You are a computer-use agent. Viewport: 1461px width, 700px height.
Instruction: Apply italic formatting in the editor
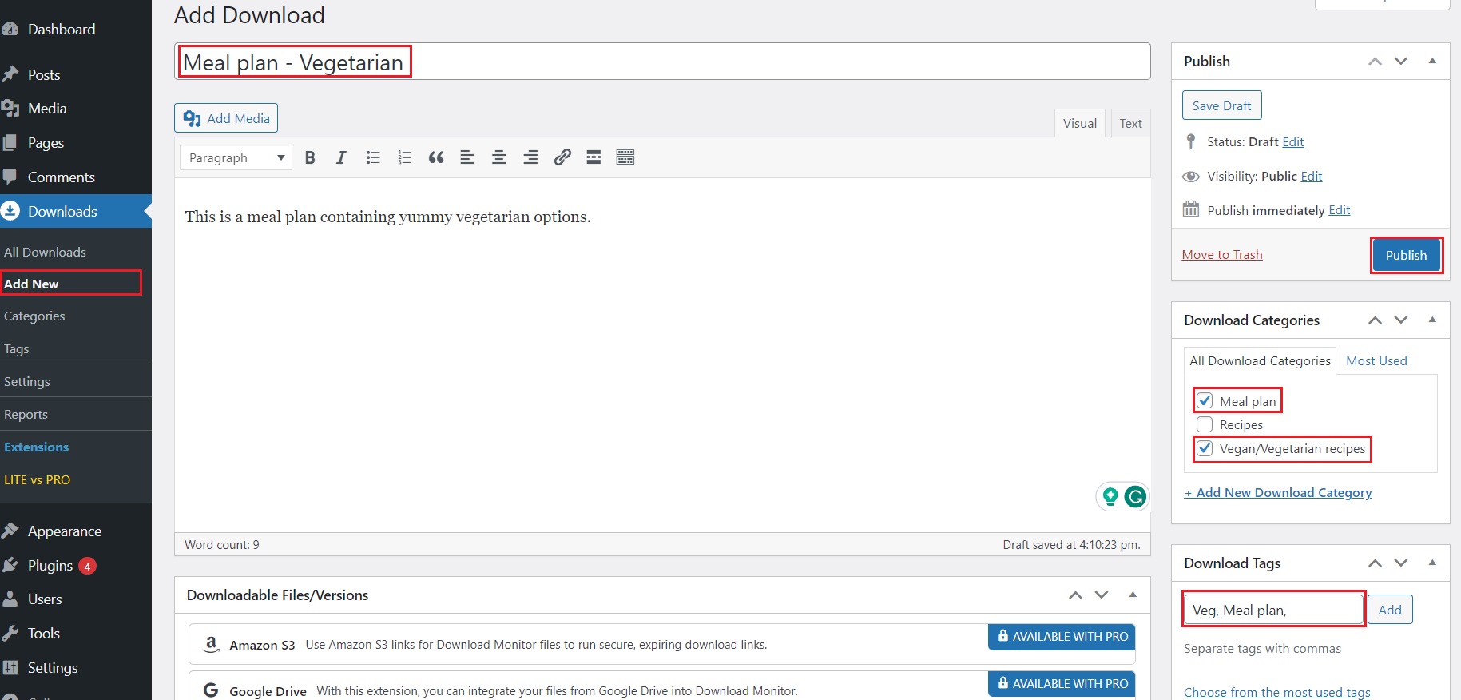(341, 157)
